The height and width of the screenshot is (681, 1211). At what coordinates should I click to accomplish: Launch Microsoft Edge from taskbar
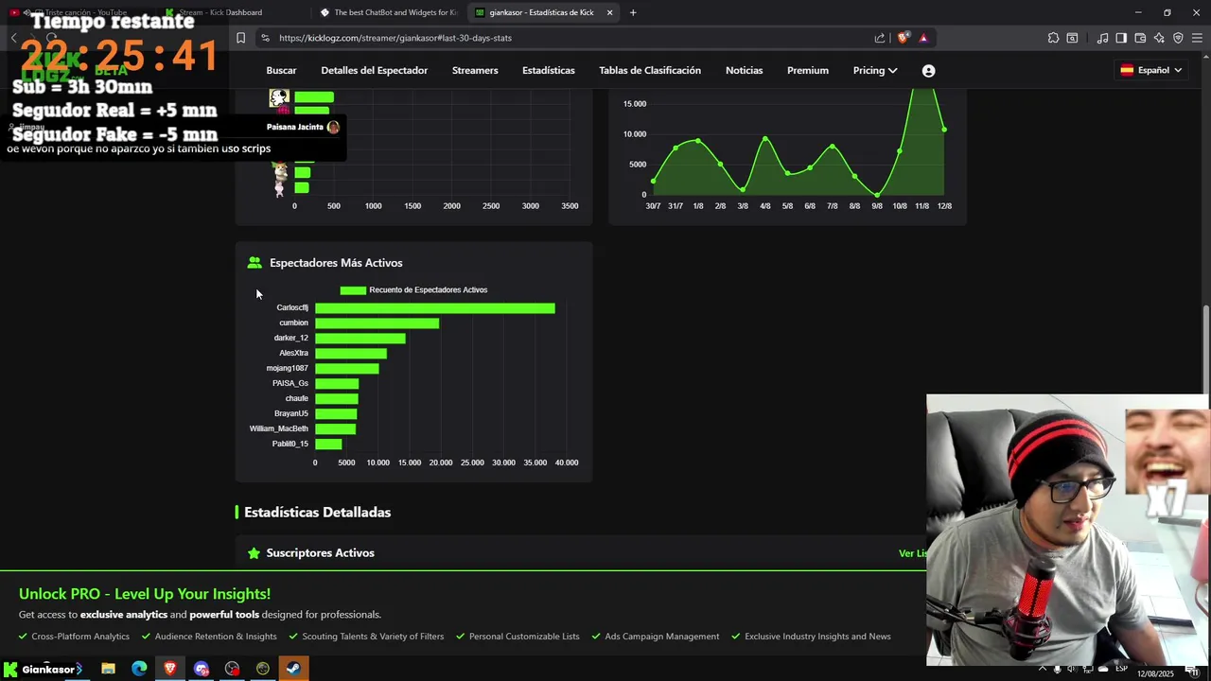[x=139, y=669]
